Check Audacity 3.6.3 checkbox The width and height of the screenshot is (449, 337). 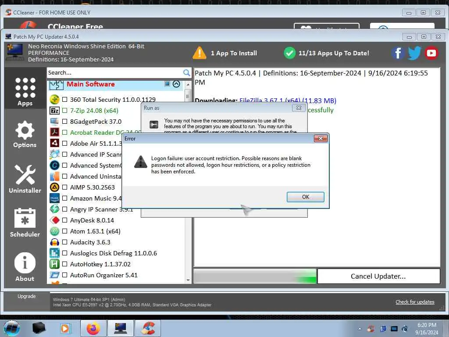[65, 242]
